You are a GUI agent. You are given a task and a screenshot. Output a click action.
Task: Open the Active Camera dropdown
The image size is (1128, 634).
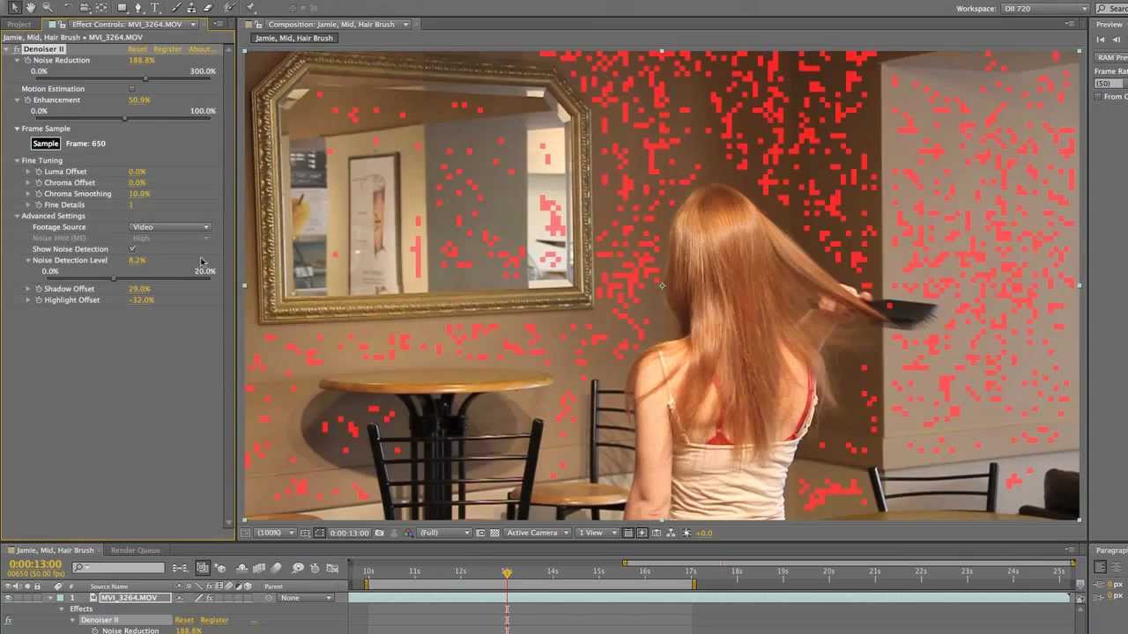537,533
